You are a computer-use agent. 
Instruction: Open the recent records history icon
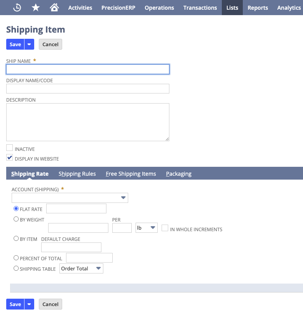17,8
